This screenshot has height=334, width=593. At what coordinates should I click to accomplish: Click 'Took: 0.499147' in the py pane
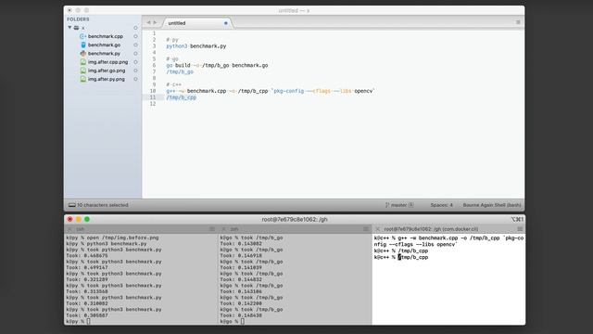click(x=86, y=268)
